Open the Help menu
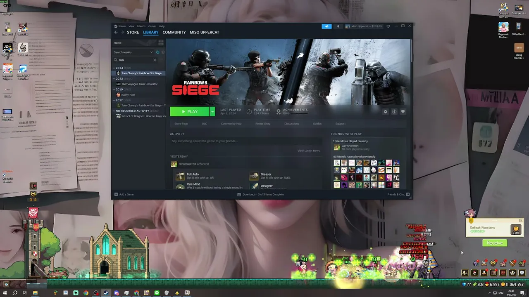 162,26
